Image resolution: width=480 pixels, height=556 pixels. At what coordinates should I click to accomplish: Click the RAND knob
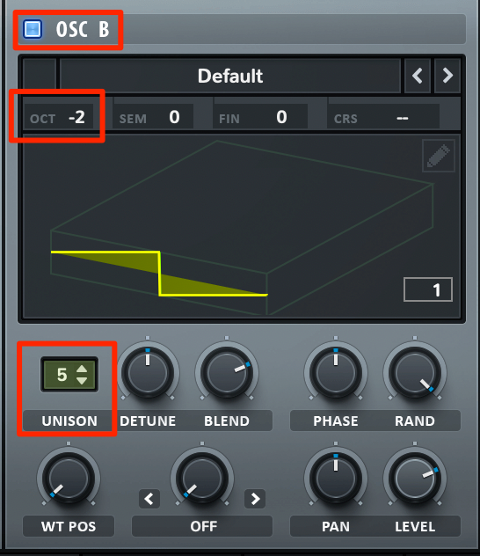415,373
